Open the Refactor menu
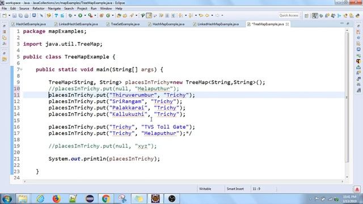363x204 pixels. coord(39,8)
